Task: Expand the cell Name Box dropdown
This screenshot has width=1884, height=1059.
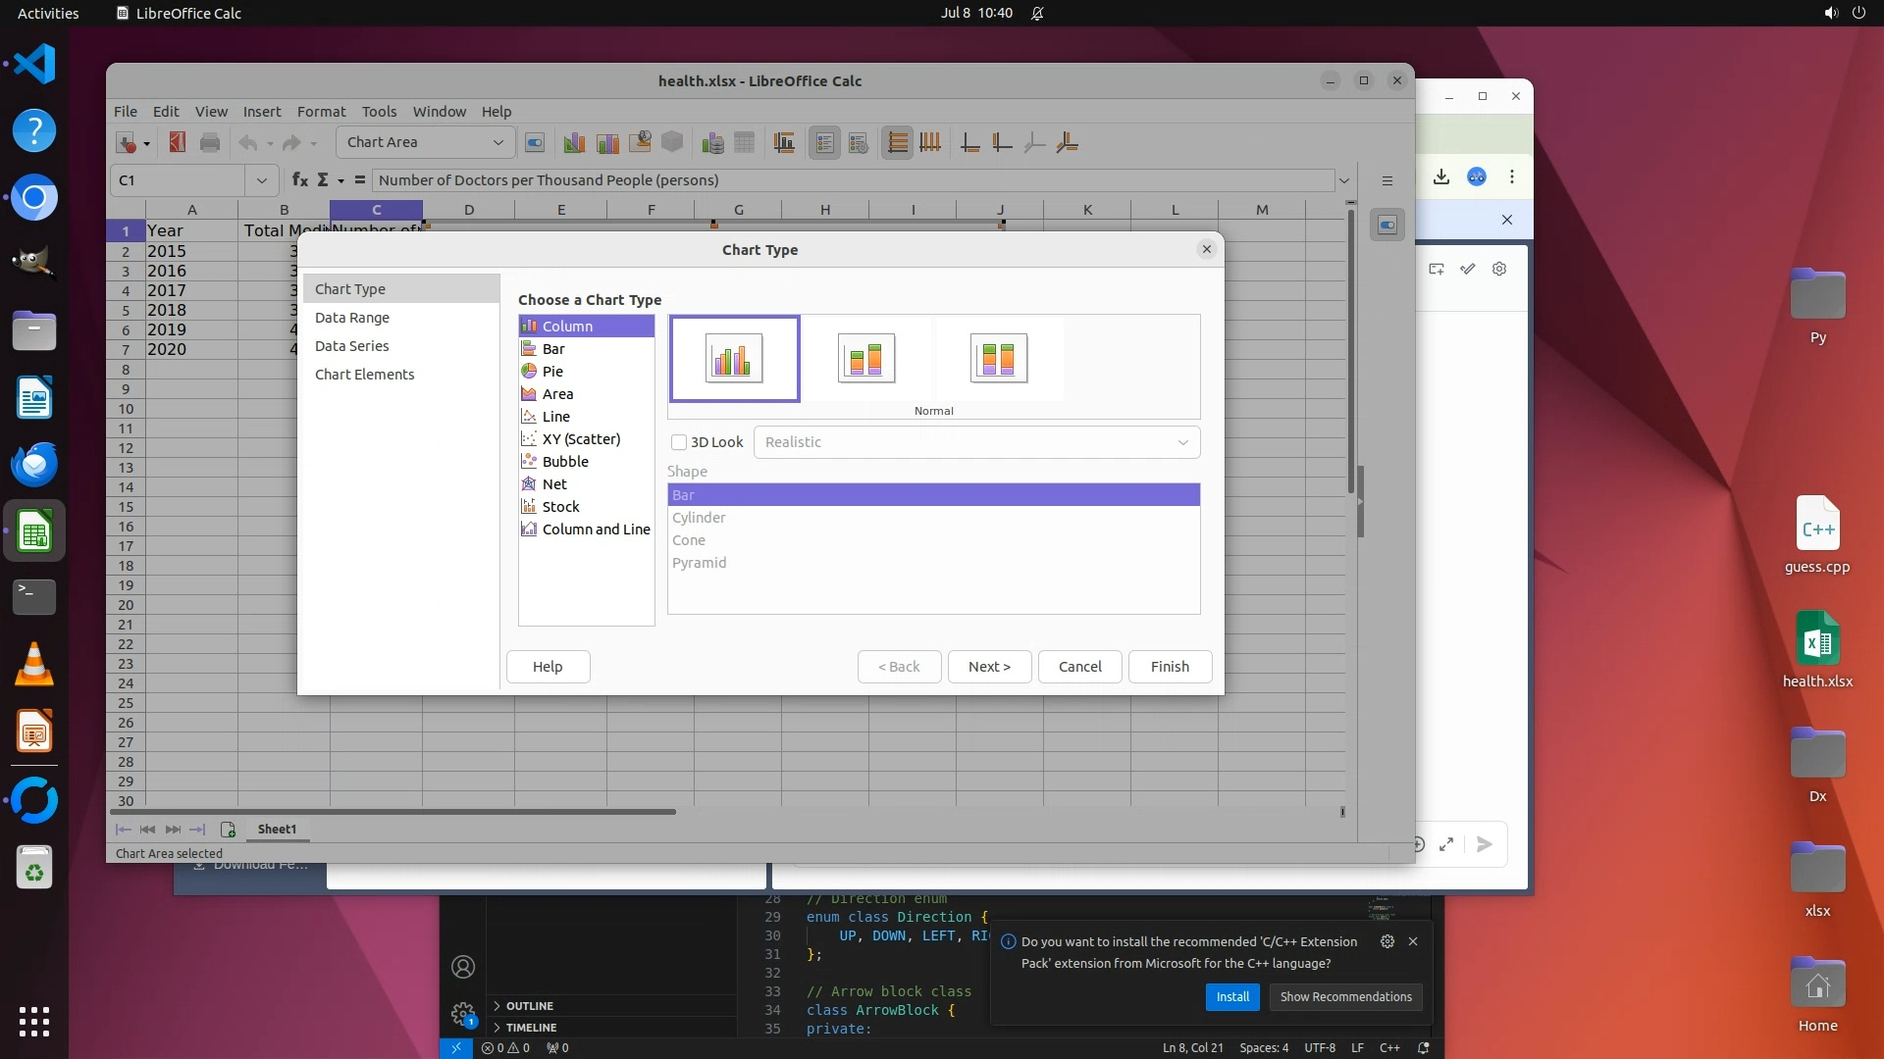Action: [x=261, y=180]
